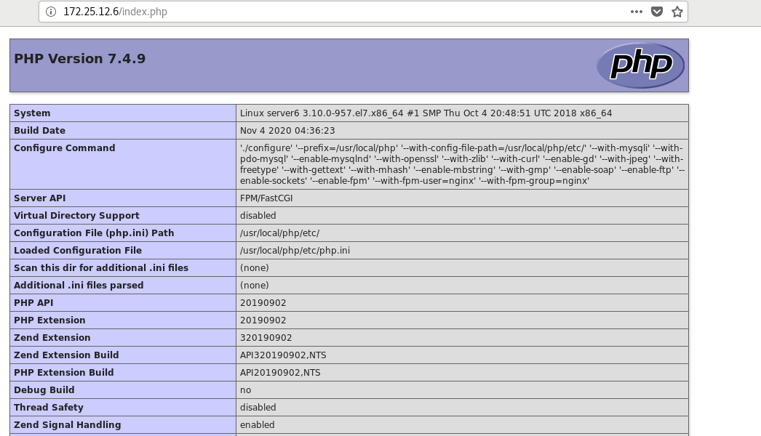This screenshot has width=761, height=436.
Task: Click the './configure' command value text
Action: [x=462, y=164]
